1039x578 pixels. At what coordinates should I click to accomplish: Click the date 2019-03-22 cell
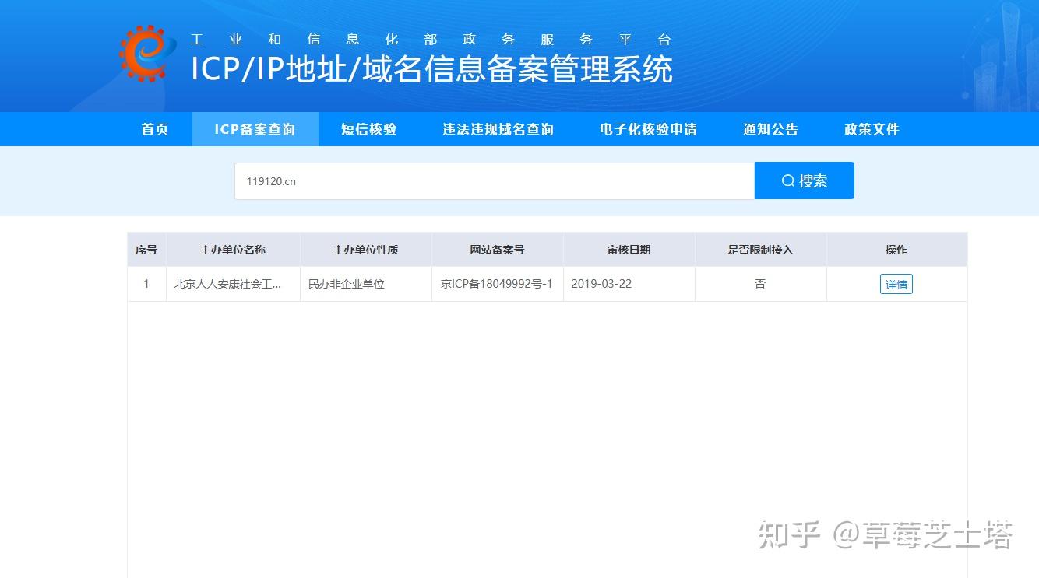629,284
